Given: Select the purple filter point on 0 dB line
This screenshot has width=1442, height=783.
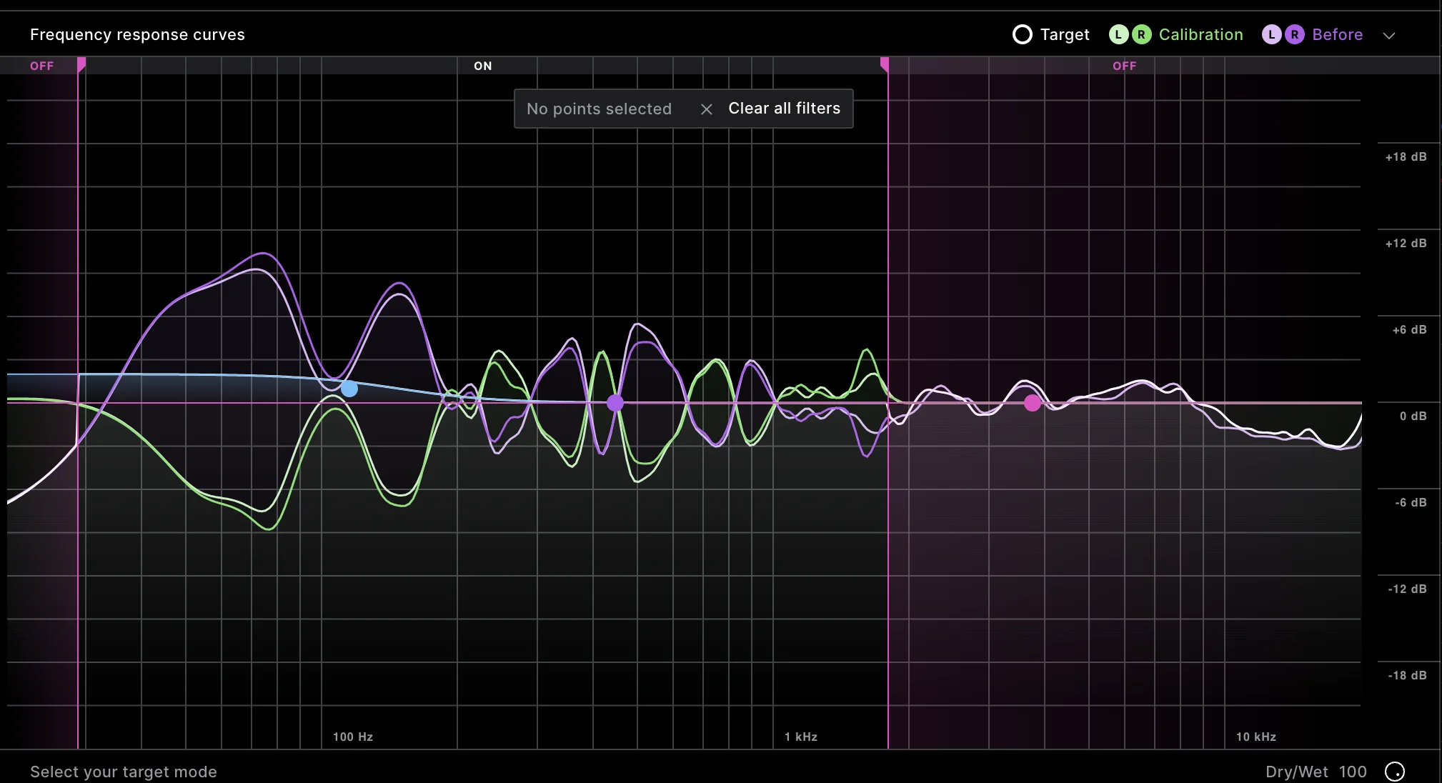Looking at the screenshot, I should (615, 403).
